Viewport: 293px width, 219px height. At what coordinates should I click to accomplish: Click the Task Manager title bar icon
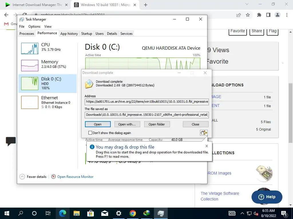(x=22, y=19)
